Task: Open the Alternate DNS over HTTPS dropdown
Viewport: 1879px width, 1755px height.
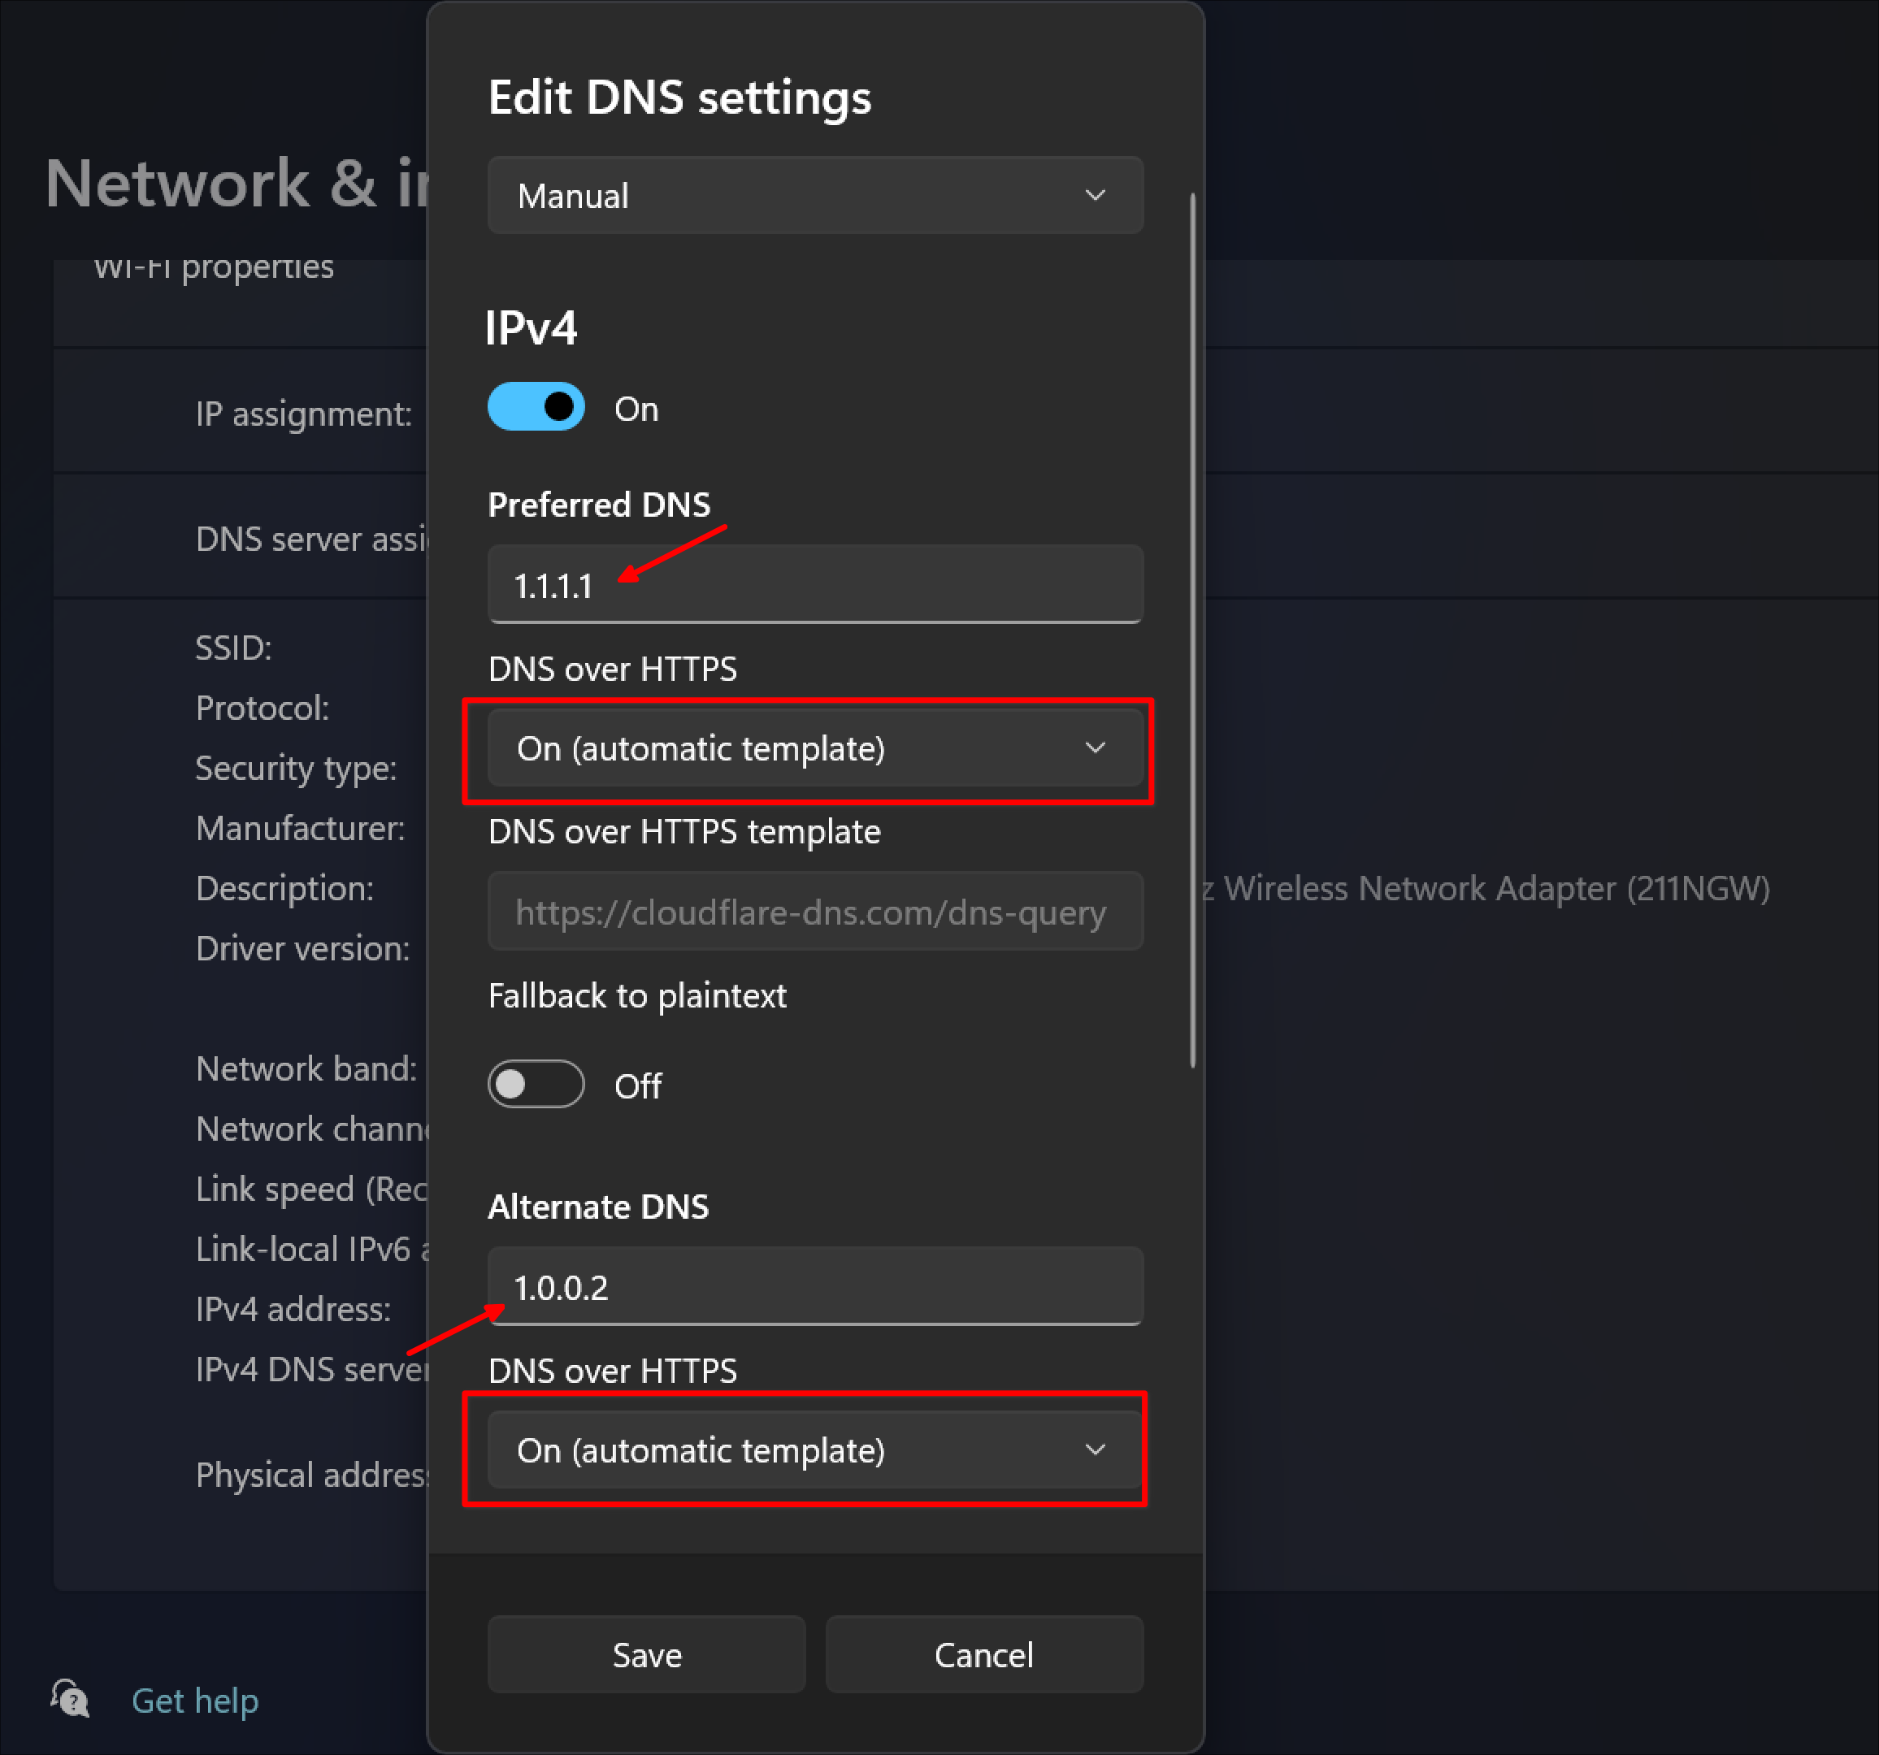Action: point(814,1449)
